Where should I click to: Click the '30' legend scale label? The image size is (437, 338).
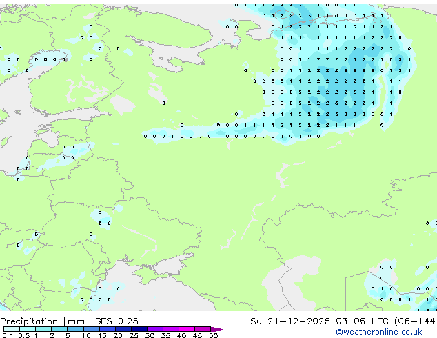[150, 335]
